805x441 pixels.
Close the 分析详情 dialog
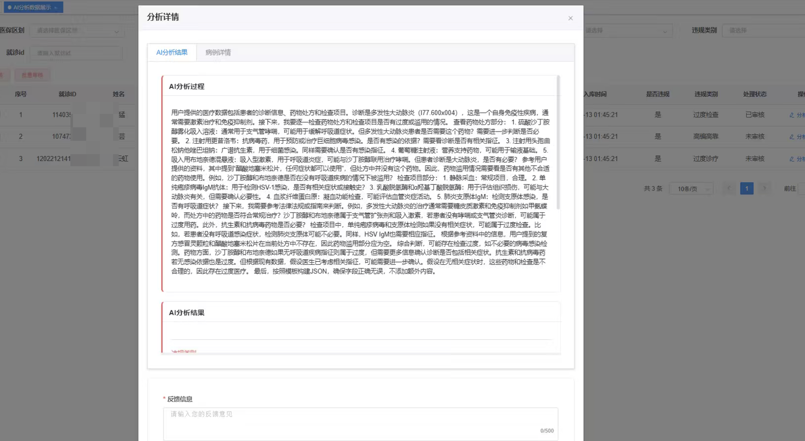click(x=570, y=18)
